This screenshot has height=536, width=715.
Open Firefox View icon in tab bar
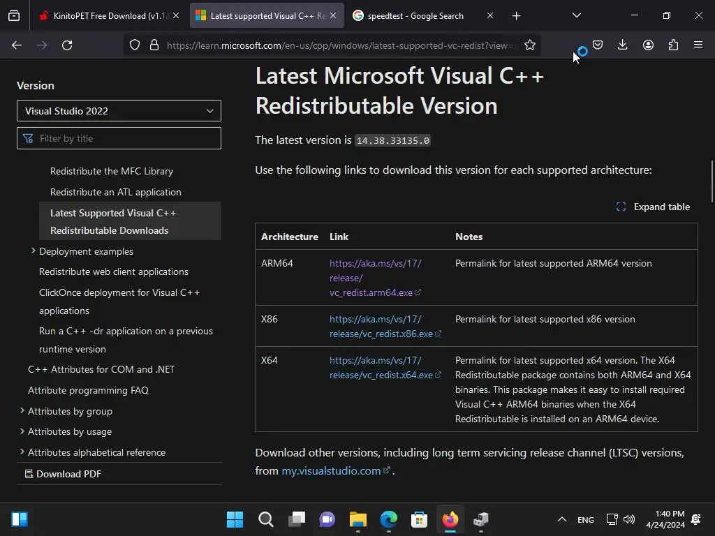[x=14, y=16]
